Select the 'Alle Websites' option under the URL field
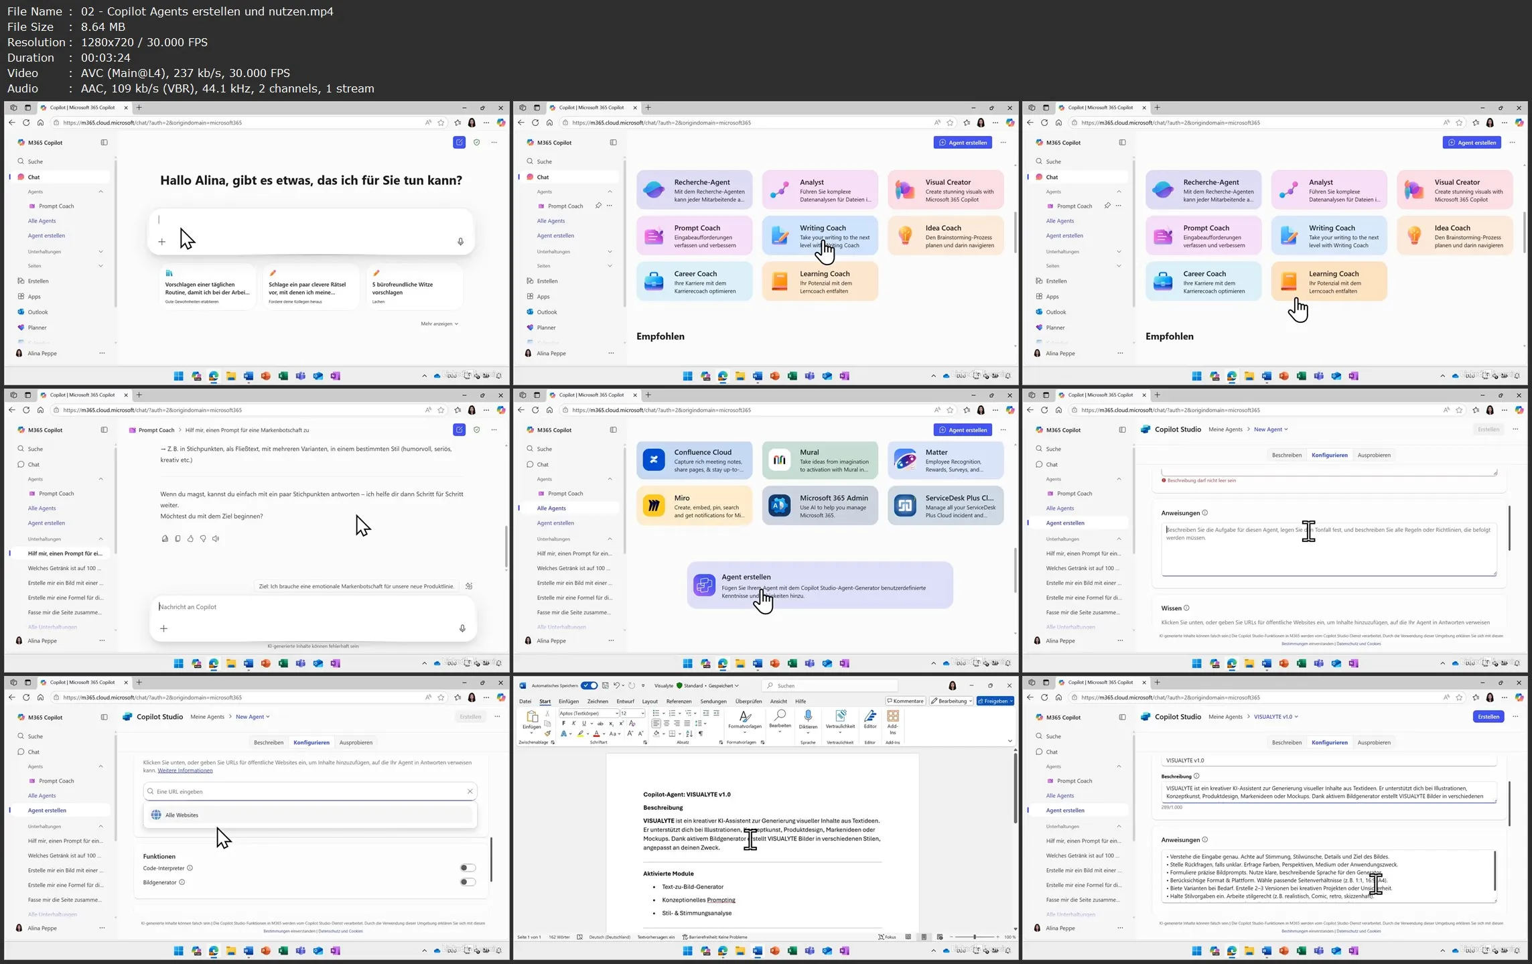 click(309, 815)
